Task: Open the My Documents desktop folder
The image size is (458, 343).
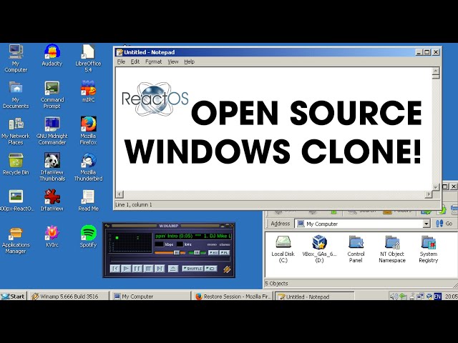Action: tap(16, 94)
